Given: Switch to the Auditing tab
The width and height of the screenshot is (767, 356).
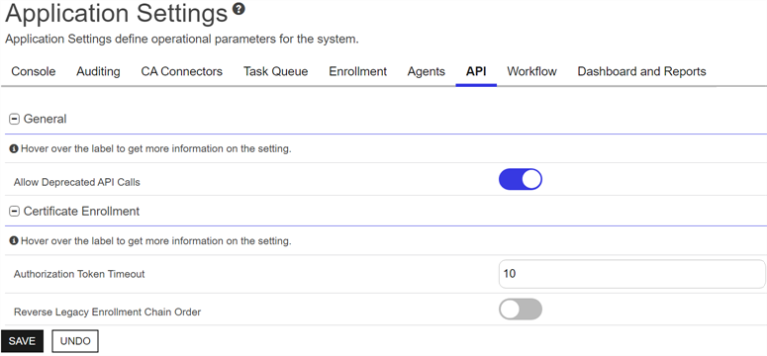Looking at the screenshot, I should pos(98,71).
